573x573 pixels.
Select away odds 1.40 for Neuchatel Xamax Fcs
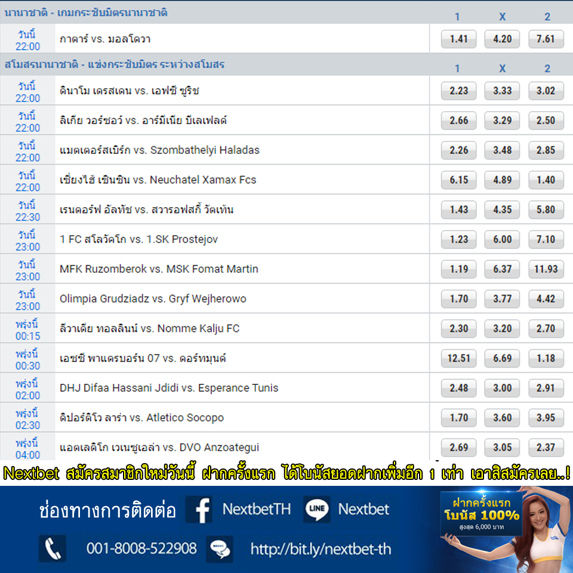[x=546, y=180]
